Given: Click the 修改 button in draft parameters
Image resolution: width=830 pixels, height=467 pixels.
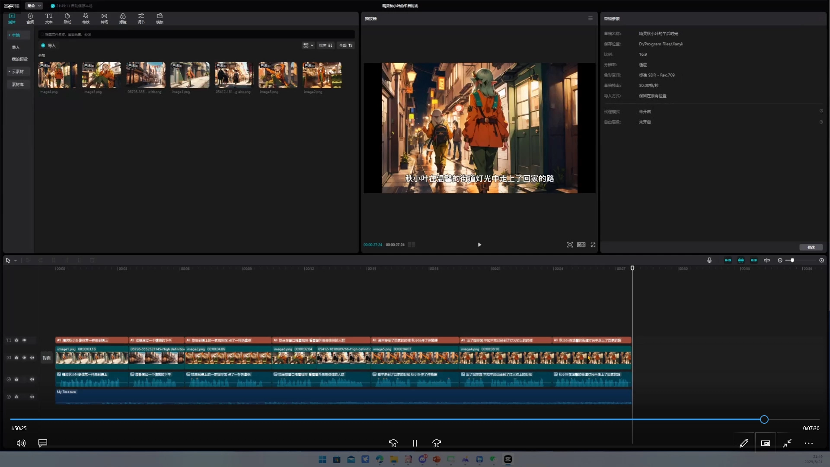Looking at the screenshot, I should point(811,247).
